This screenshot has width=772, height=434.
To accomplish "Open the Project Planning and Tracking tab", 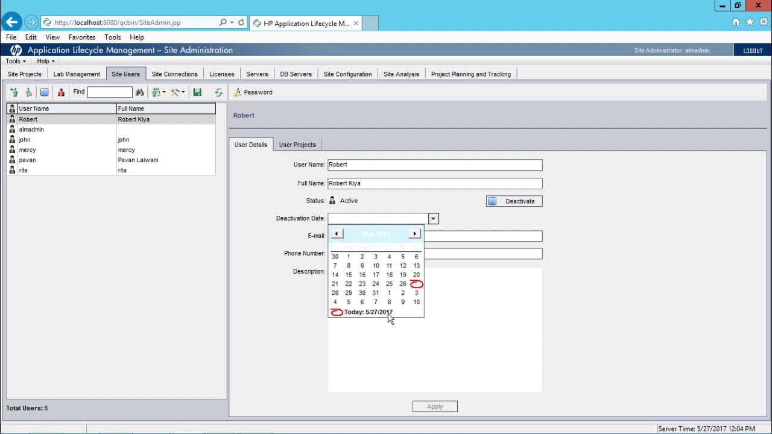I will pyautogui.click(x=470, y=74).
